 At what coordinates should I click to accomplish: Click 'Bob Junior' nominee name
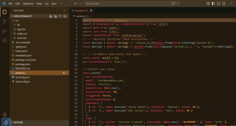(x=136, y=111)
